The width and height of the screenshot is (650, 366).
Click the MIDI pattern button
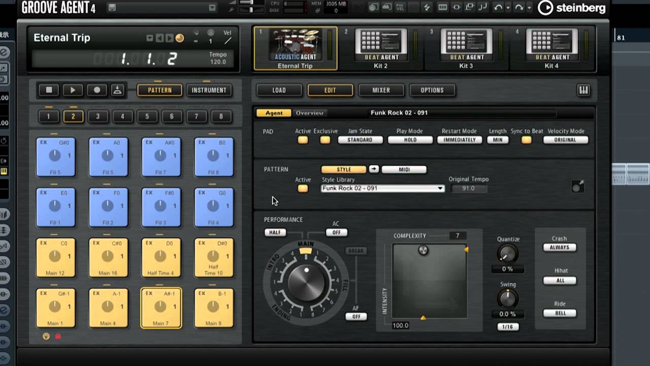tap(404, 169)
